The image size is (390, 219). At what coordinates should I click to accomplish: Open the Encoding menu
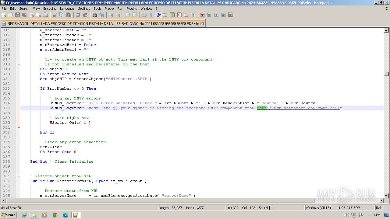50,9
